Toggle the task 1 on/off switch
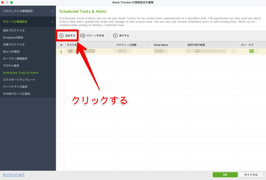Image resolution: width=266 pixels, height=180 pixels. (254, 51)
